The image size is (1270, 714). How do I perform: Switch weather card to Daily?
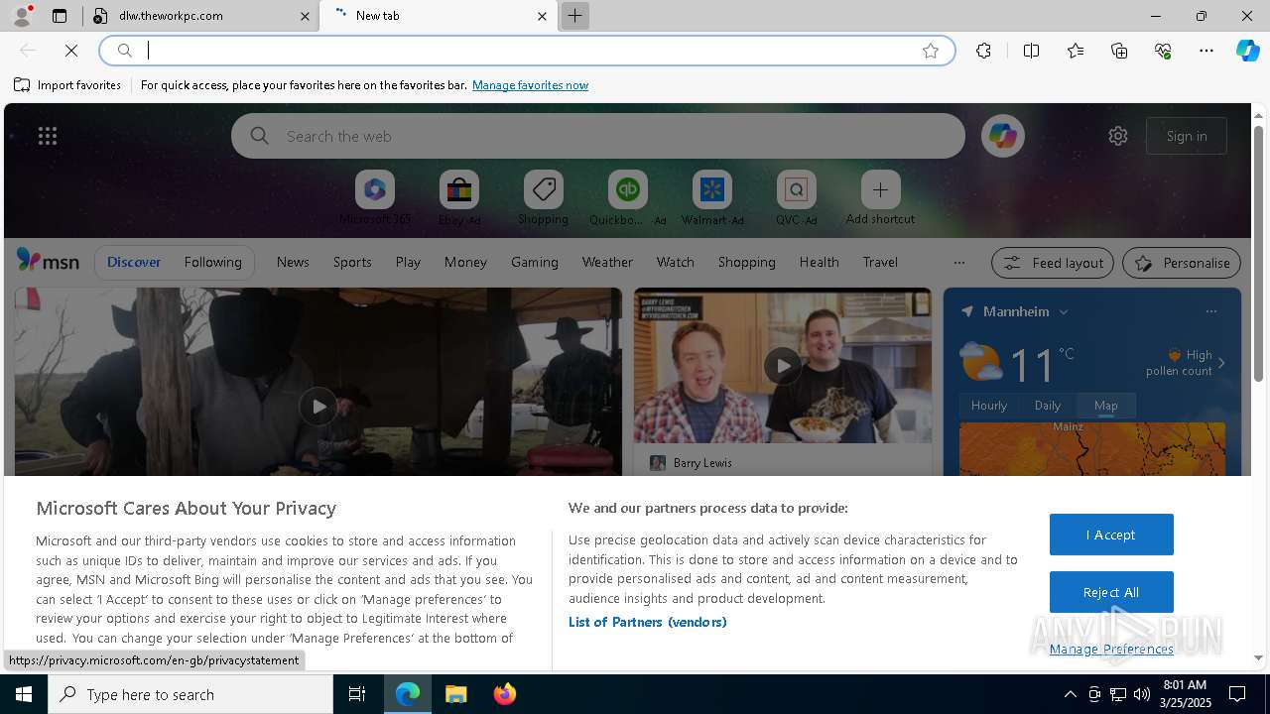pos(1048,405)
